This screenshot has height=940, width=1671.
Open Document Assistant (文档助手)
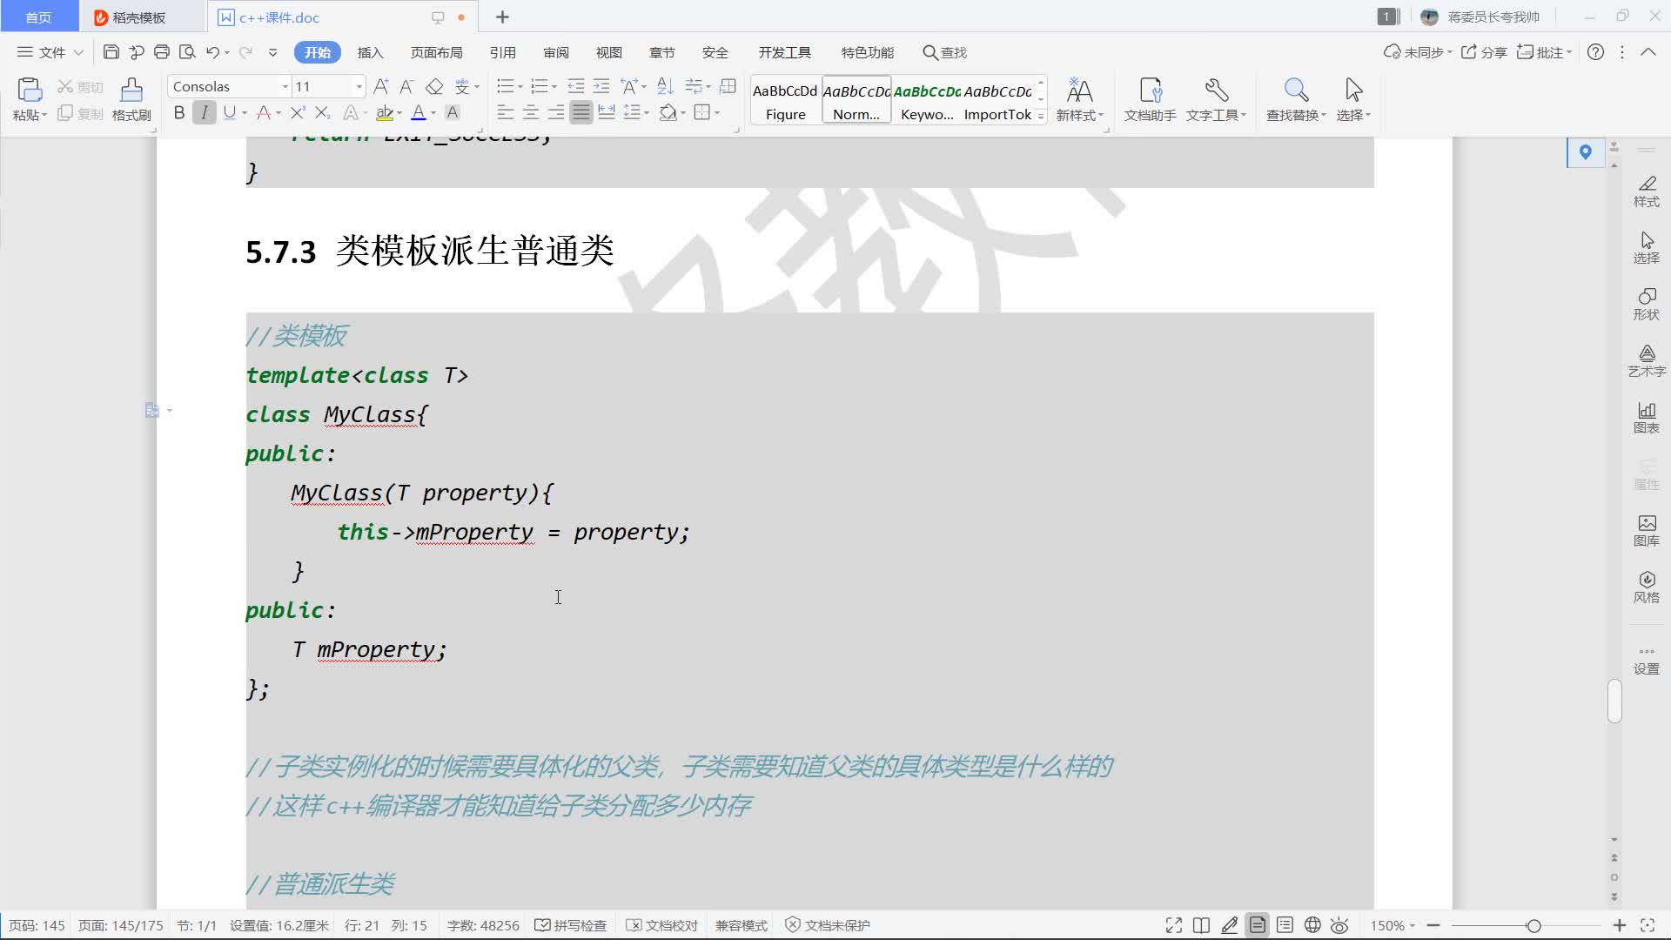(1151, 99)
